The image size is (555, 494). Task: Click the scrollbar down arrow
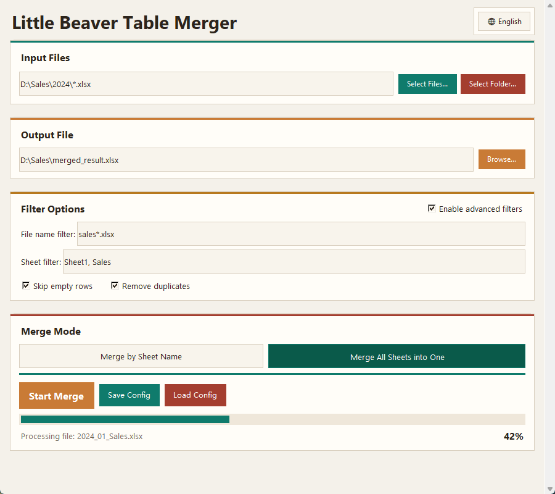549,490
